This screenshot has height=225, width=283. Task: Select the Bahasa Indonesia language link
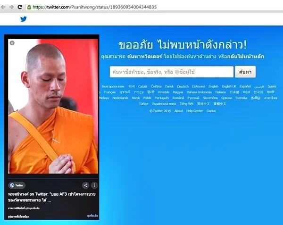point(199,92)
